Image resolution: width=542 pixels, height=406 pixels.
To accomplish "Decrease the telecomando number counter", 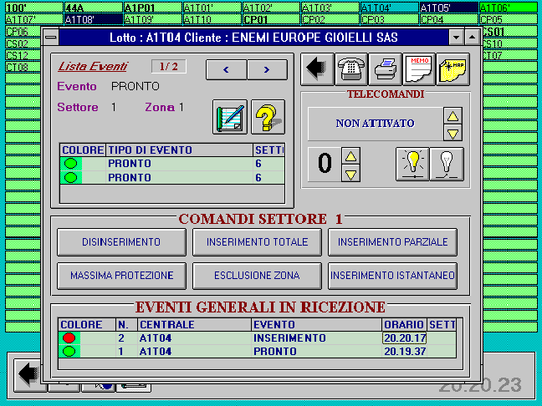I will click(352, 174).
